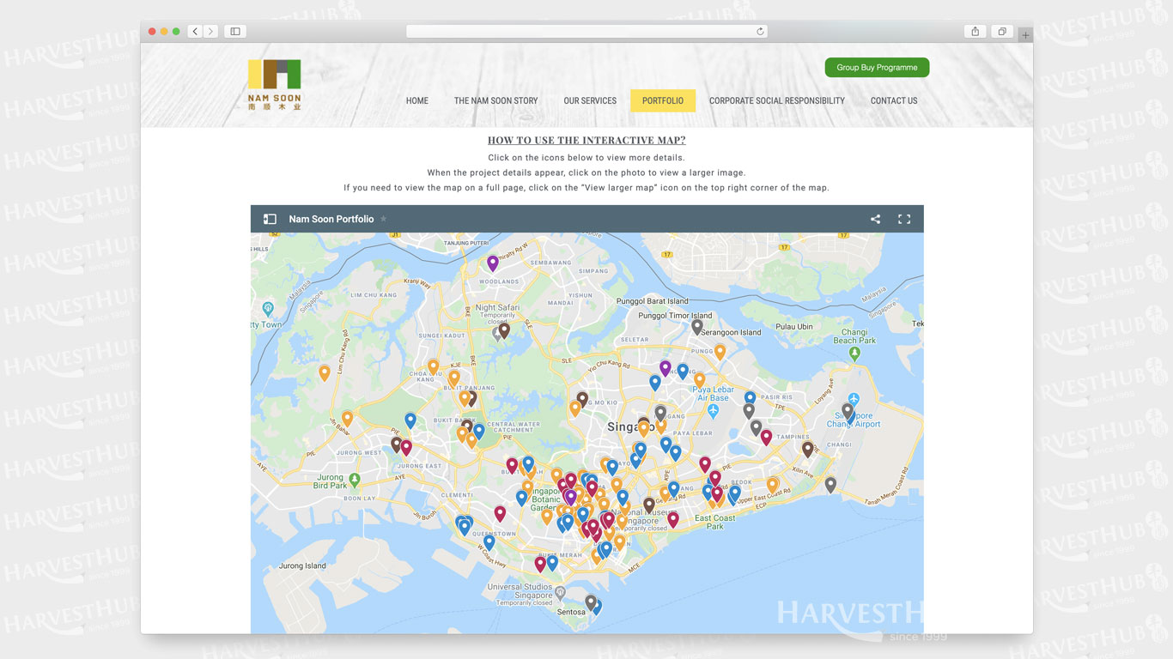The image size is (1173, 659).
Task: Star the Nam Soon Portfolio map
Action: click(384, 219)
